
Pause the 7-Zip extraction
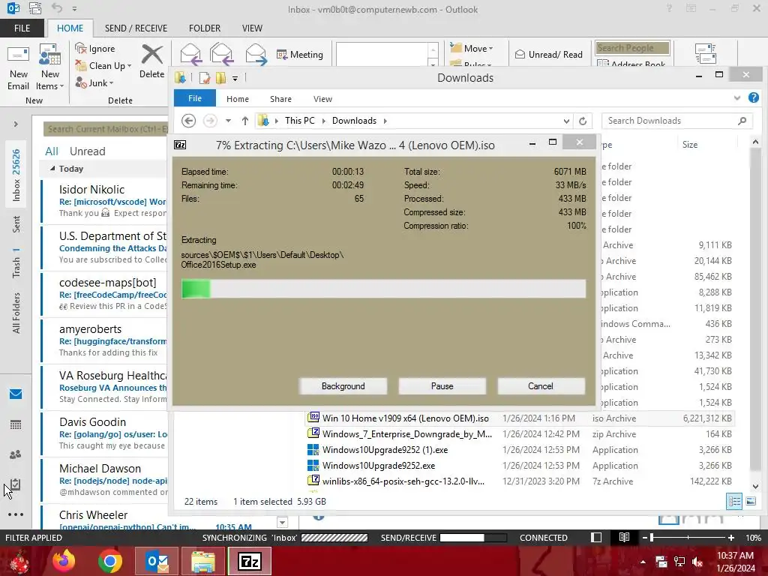point(442,386)
